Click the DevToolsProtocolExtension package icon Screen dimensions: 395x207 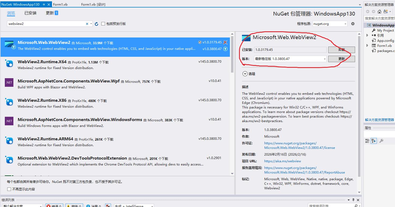9,160
